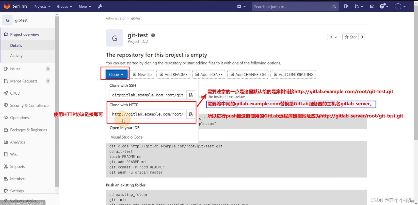Open the notification bell dropdown
This screenshot has height=205, width=418.
[333, 37]
